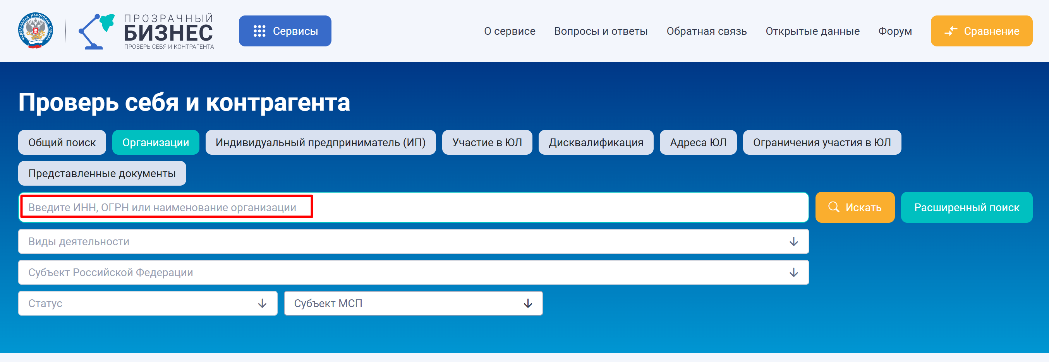Select the Представленные документы tab
This screenshot has height=362, width=1049.
point(102,173)
